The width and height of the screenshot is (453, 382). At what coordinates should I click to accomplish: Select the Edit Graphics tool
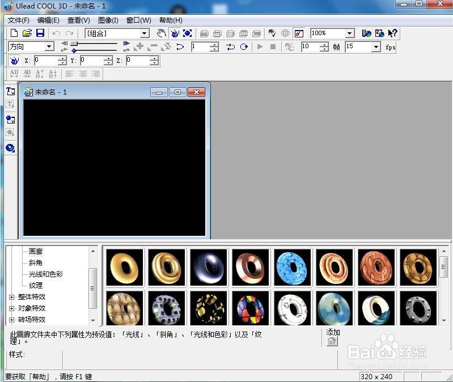10,133
